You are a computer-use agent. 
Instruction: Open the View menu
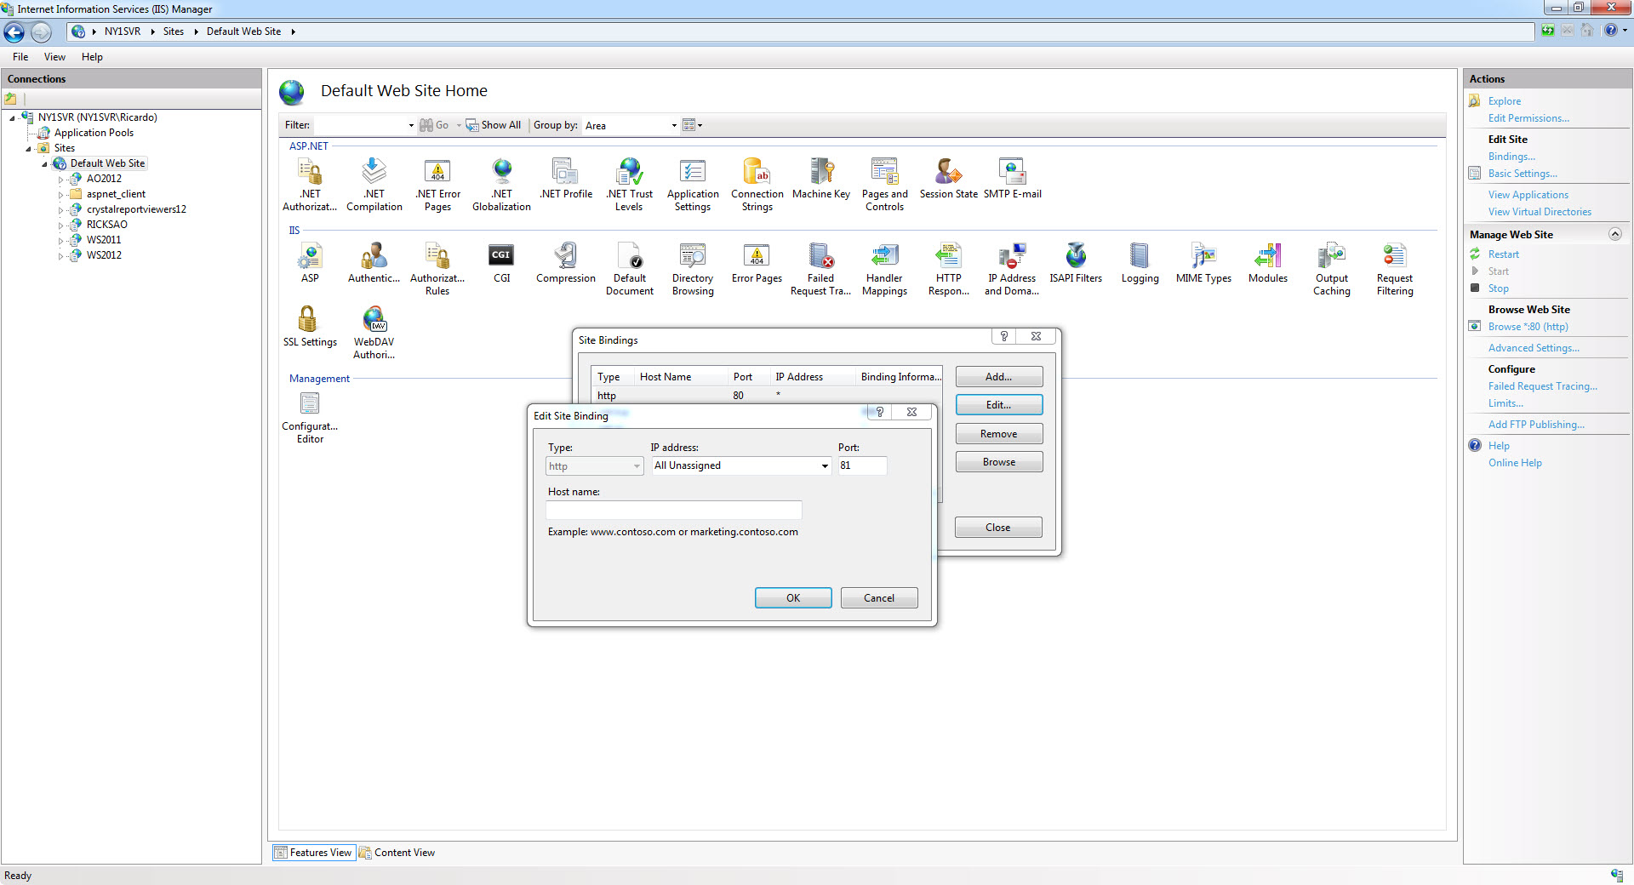click(x=54, y=57)
